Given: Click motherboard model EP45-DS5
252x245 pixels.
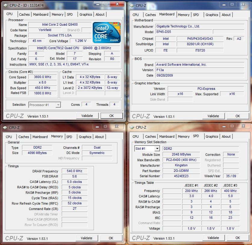Looking at the screenshot, I should click(x=184, y=32).
